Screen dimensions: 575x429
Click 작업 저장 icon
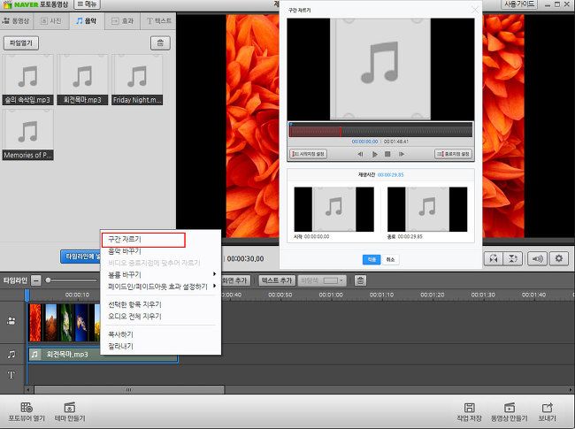tap(469, 412)
